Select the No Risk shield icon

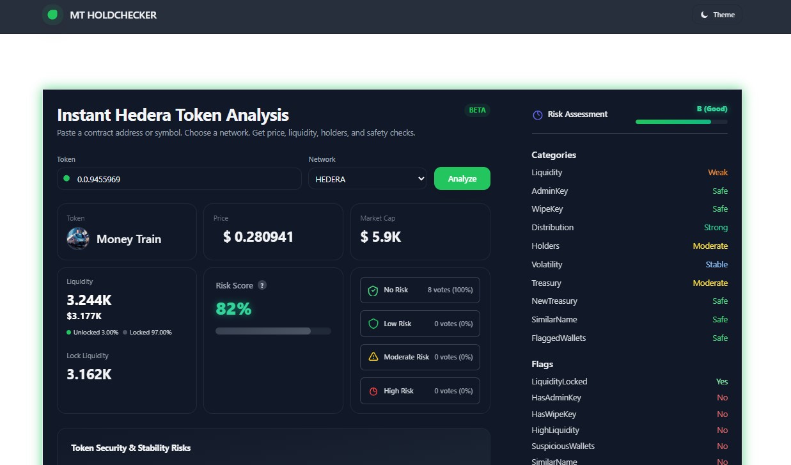[373, 290]
